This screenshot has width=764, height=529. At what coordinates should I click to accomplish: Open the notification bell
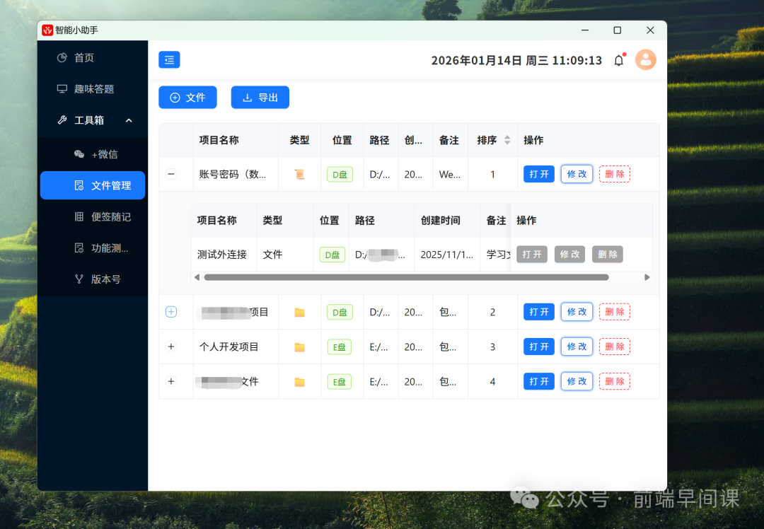click(619, 60)
